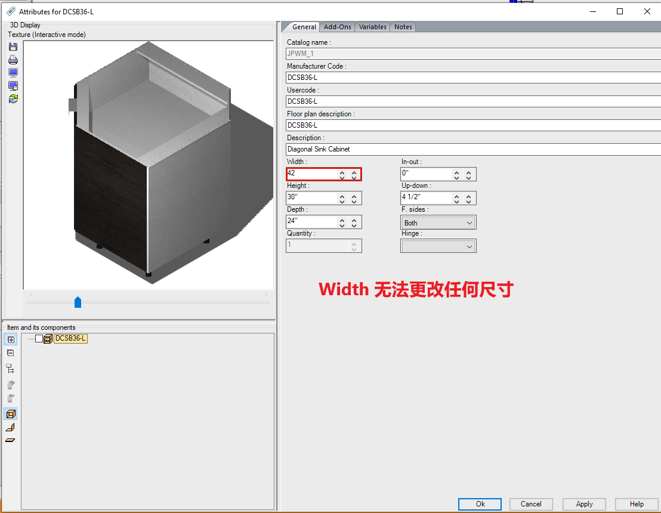Open the full-screen monitor display icon

click(x=13, y=73)
